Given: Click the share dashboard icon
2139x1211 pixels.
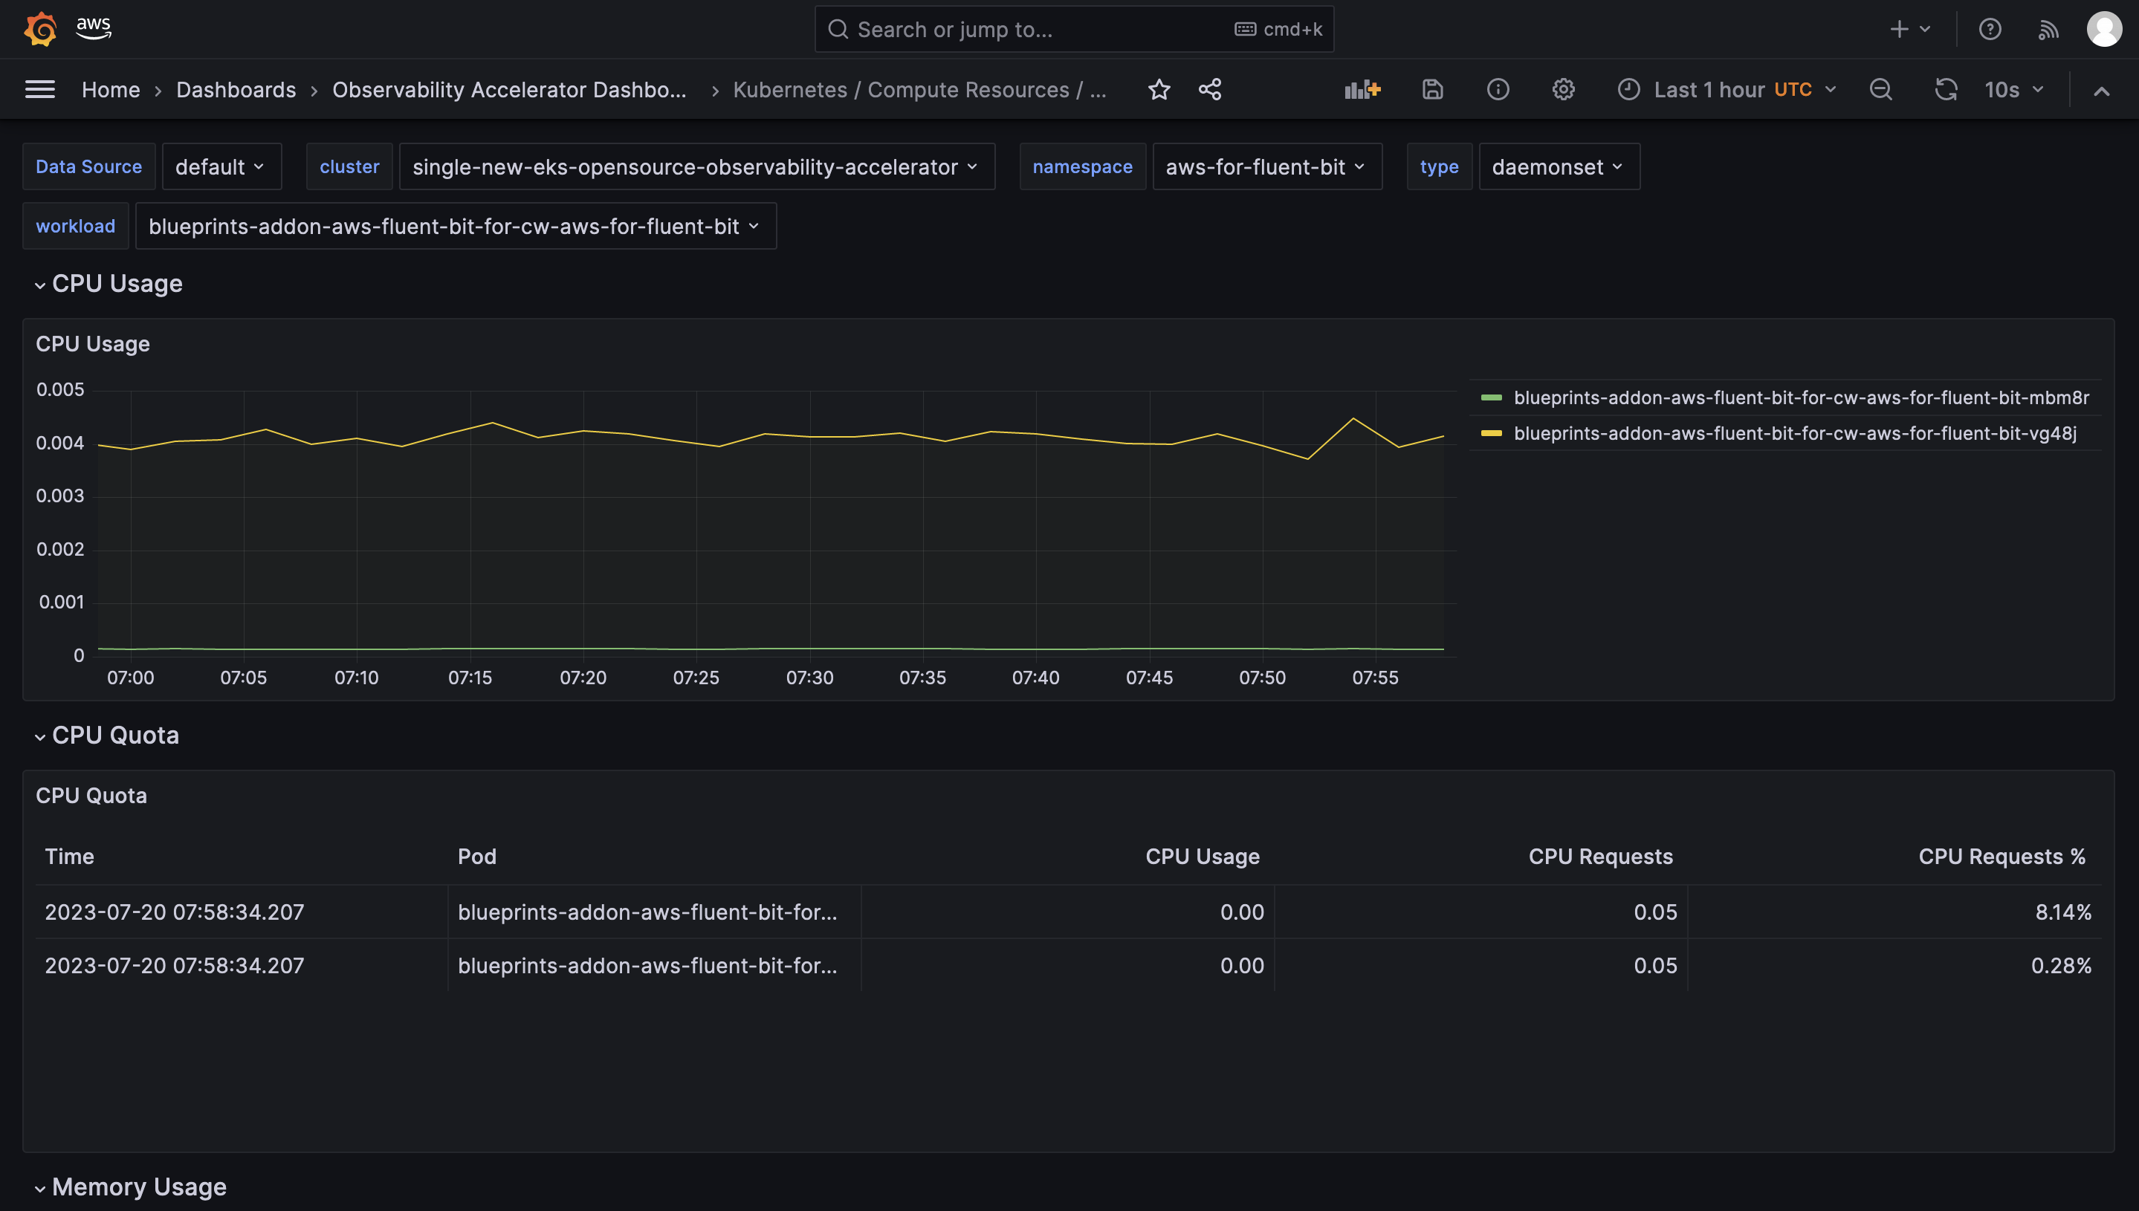Looking at the screenshot, I should [x=1209, y=88].
